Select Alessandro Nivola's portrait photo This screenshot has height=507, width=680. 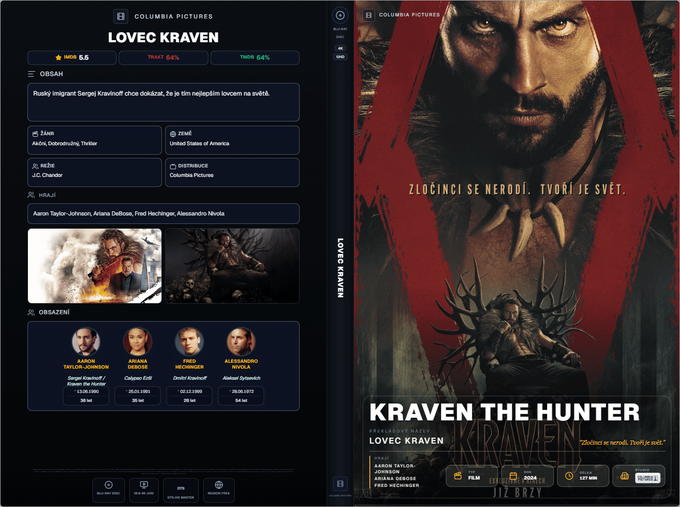pos(241,342)
